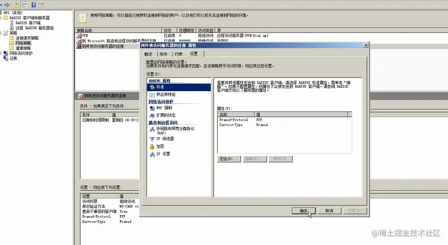This screenshot has width=448, height=245.
Task: Click the 处理顺序 column header
Action: [186, 30]
